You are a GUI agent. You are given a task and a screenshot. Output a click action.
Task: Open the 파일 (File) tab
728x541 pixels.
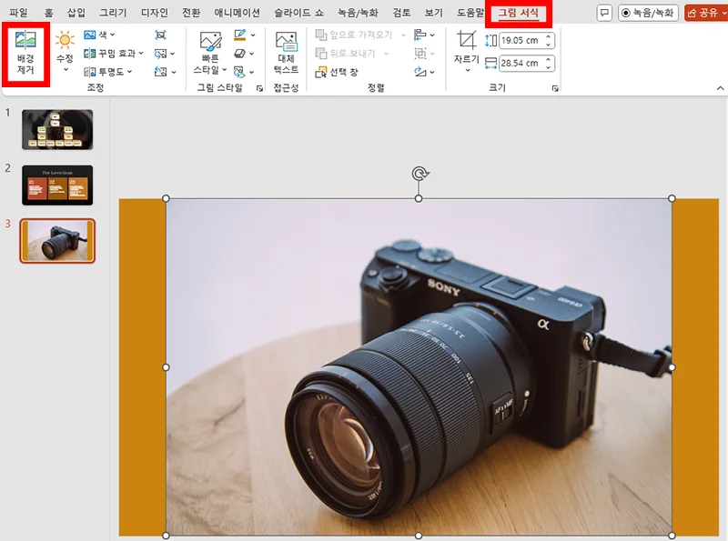tap(18, 13)
